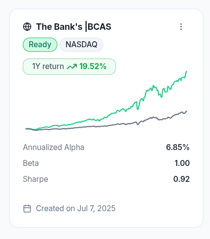Click the 1Y return 19.52% pill
Viewport: 210px width, 239px height.
click(69, 67)
